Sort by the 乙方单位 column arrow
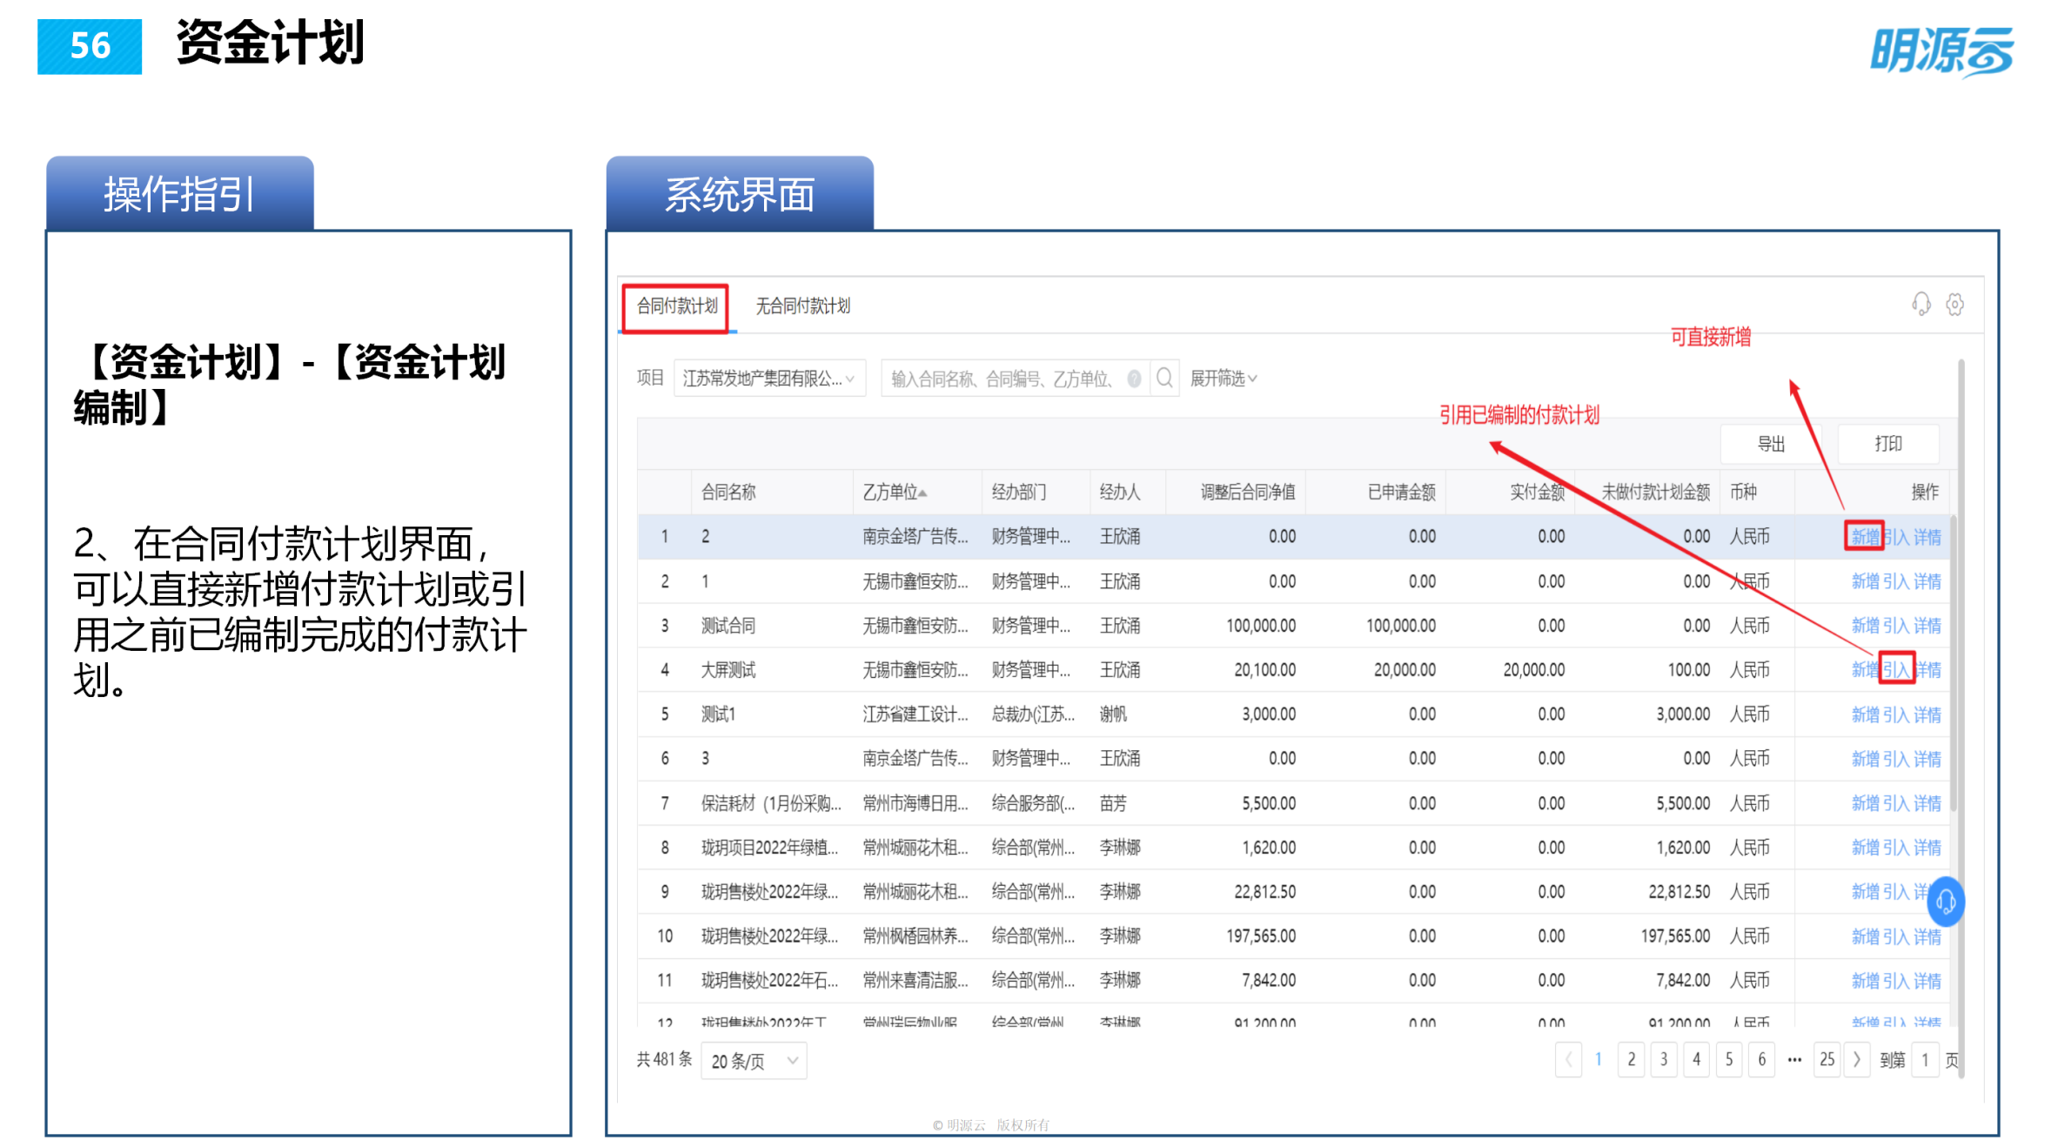The width and height of the screenshot is (2045, 1147). [x=922, y=493]
